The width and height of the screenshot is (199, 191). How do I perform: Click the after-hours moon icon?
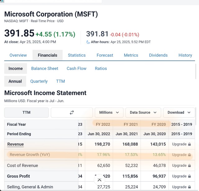click(x=88, y=42)
